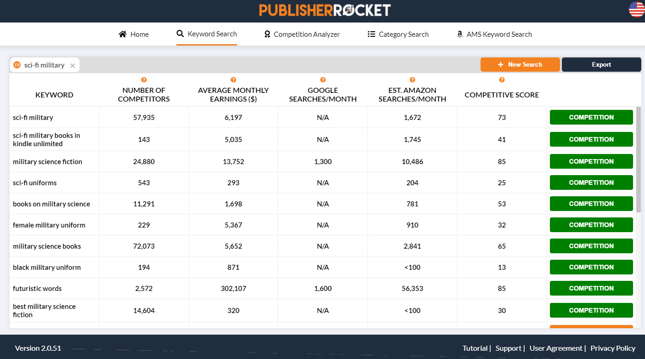The width and height of the screenshot is (645, 359).
Task: Click Competition button for books on military science
Action: pyautogui.click(x=591, y=204)
